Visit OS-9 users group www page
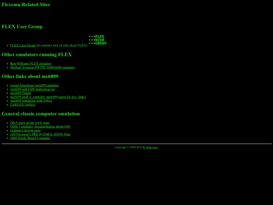This screenshot has height=205, width=273. click(30, 123)
